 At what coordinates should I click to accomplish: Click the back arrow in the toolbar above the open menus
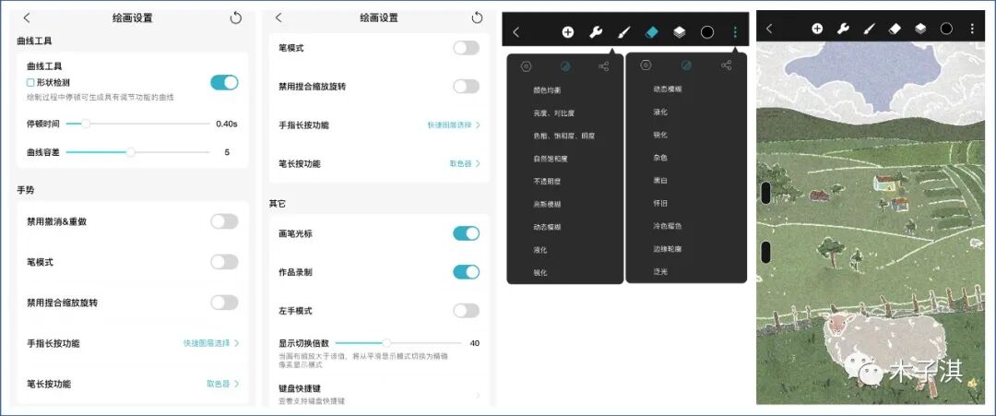tap(516, 31)
